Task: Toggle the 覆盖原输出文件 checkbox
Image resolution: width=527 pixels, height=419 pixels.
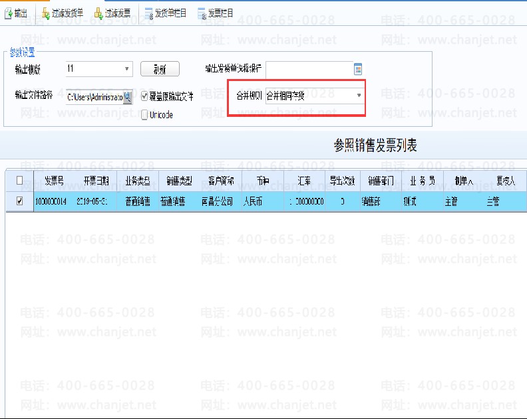Action: tap(144, 96)
